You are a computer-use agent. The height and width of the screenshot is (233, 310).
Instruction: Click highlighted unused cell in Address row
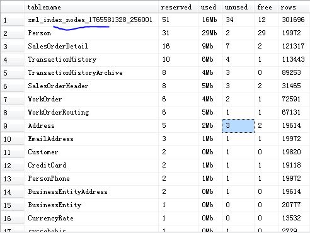(x=238, y=126)
